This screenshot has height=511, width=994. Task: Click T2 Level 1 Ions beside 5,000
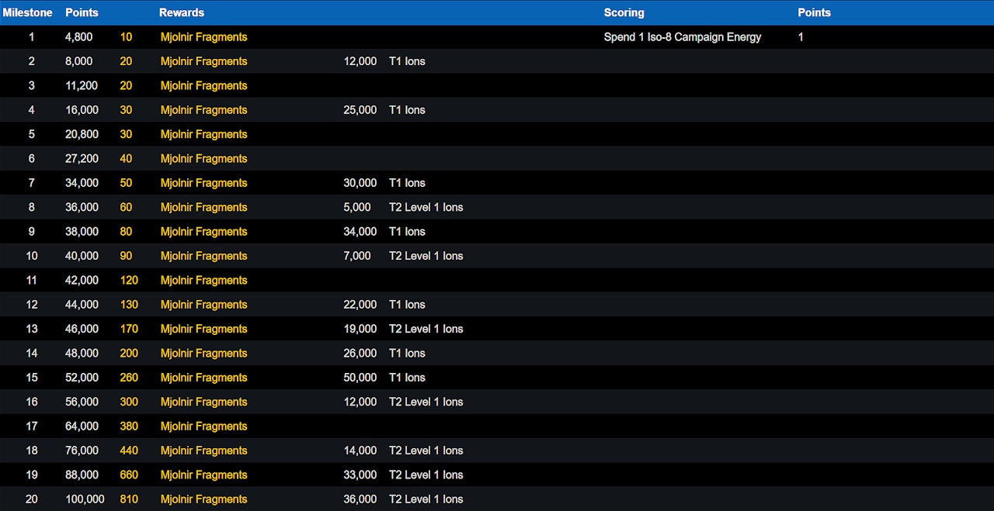(x=426, y=207)
